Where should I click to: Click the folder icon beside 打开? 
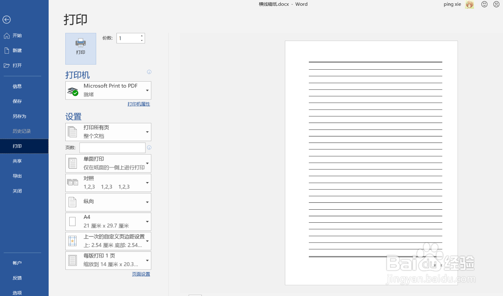[x=7, y=65]
